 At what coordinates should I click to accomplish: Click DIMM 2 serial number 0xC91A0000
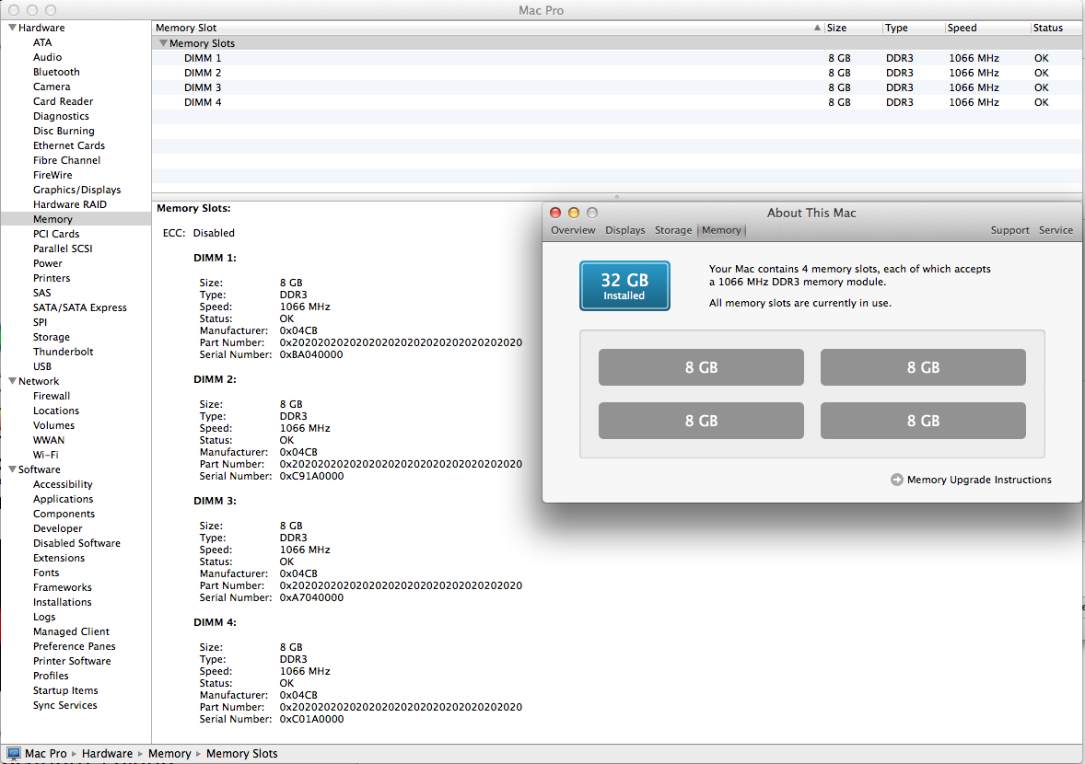tap(311, 476)
